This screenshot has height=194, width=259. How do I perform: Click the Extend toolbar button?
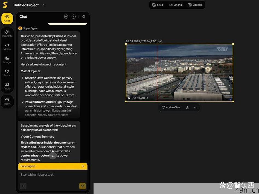coord(175,5)
